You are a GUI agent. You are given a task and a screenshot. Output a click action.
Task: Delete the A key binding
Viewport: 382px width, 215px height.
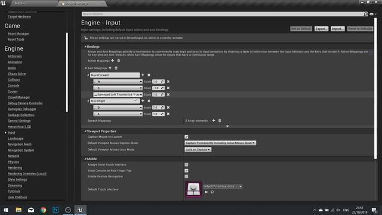168,114
